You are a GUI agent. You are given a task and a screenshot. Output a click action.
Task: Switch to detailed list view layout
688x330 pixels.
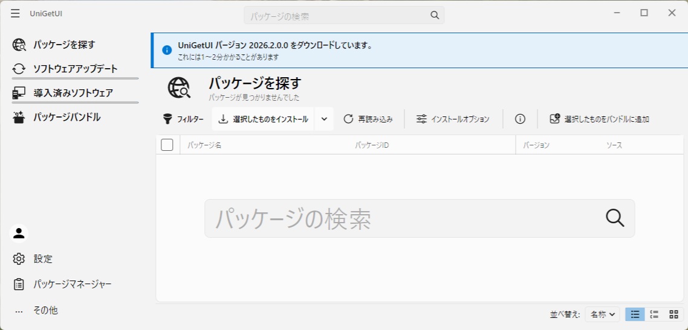[x=654, y=314]
